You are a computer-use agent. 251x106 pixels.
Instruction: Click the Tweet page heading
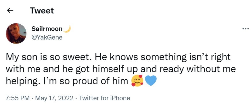42,11
